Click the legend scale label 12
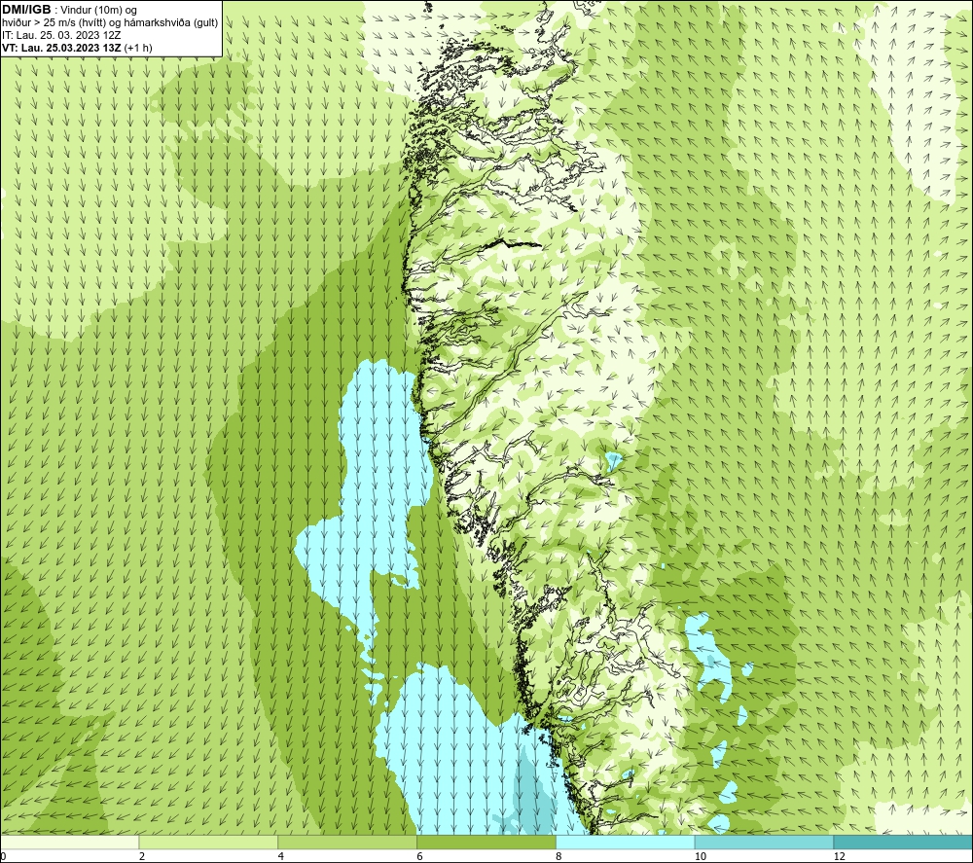 (x=840, y=856)
